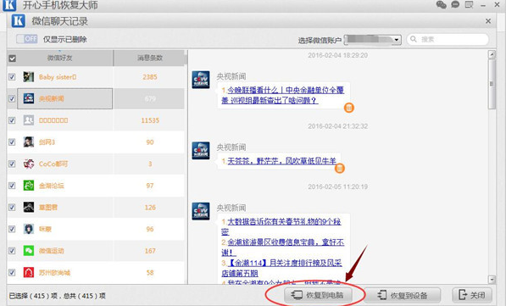Open the 【金湖114】月关注度排行榜 link

point(281,268)
